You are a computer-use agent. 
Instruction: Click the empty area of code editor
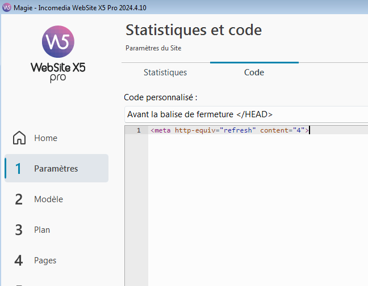pyautogui.click(x=256, y=210)
